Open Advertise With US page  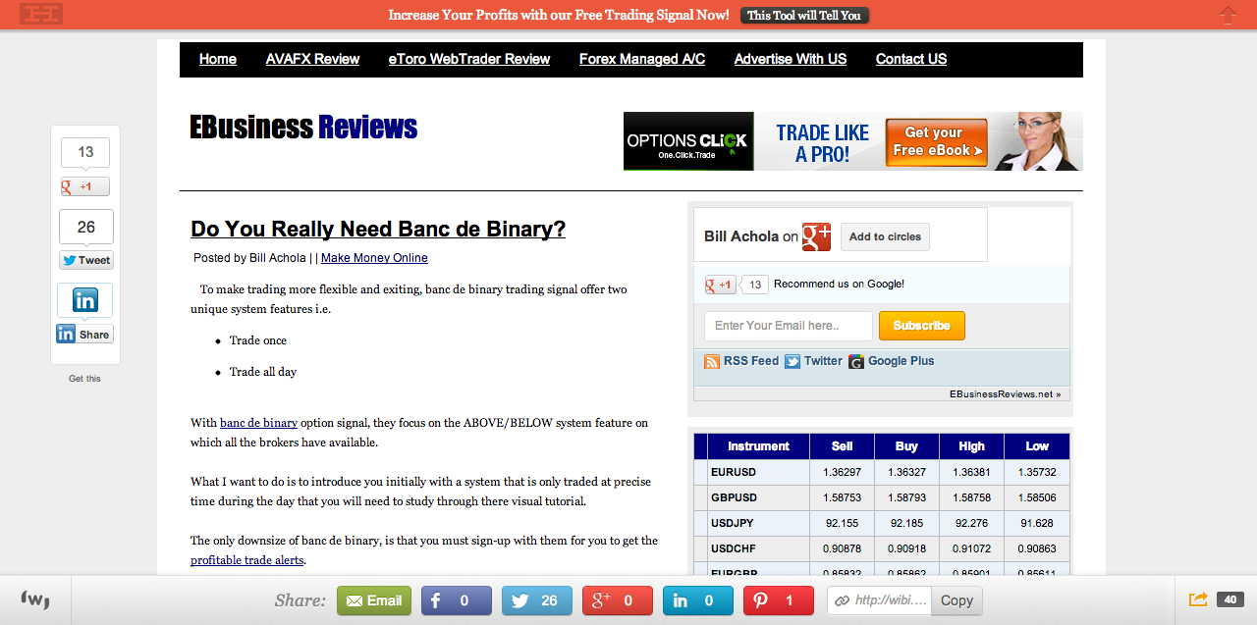coord(791,59)
